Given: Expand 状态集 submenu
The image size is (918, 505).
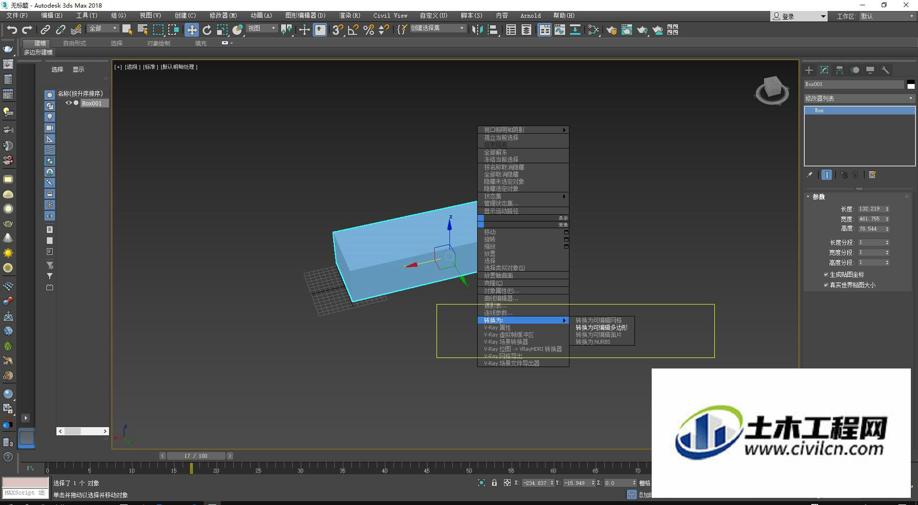Looking at the screenshot, I should coord(523,196).
